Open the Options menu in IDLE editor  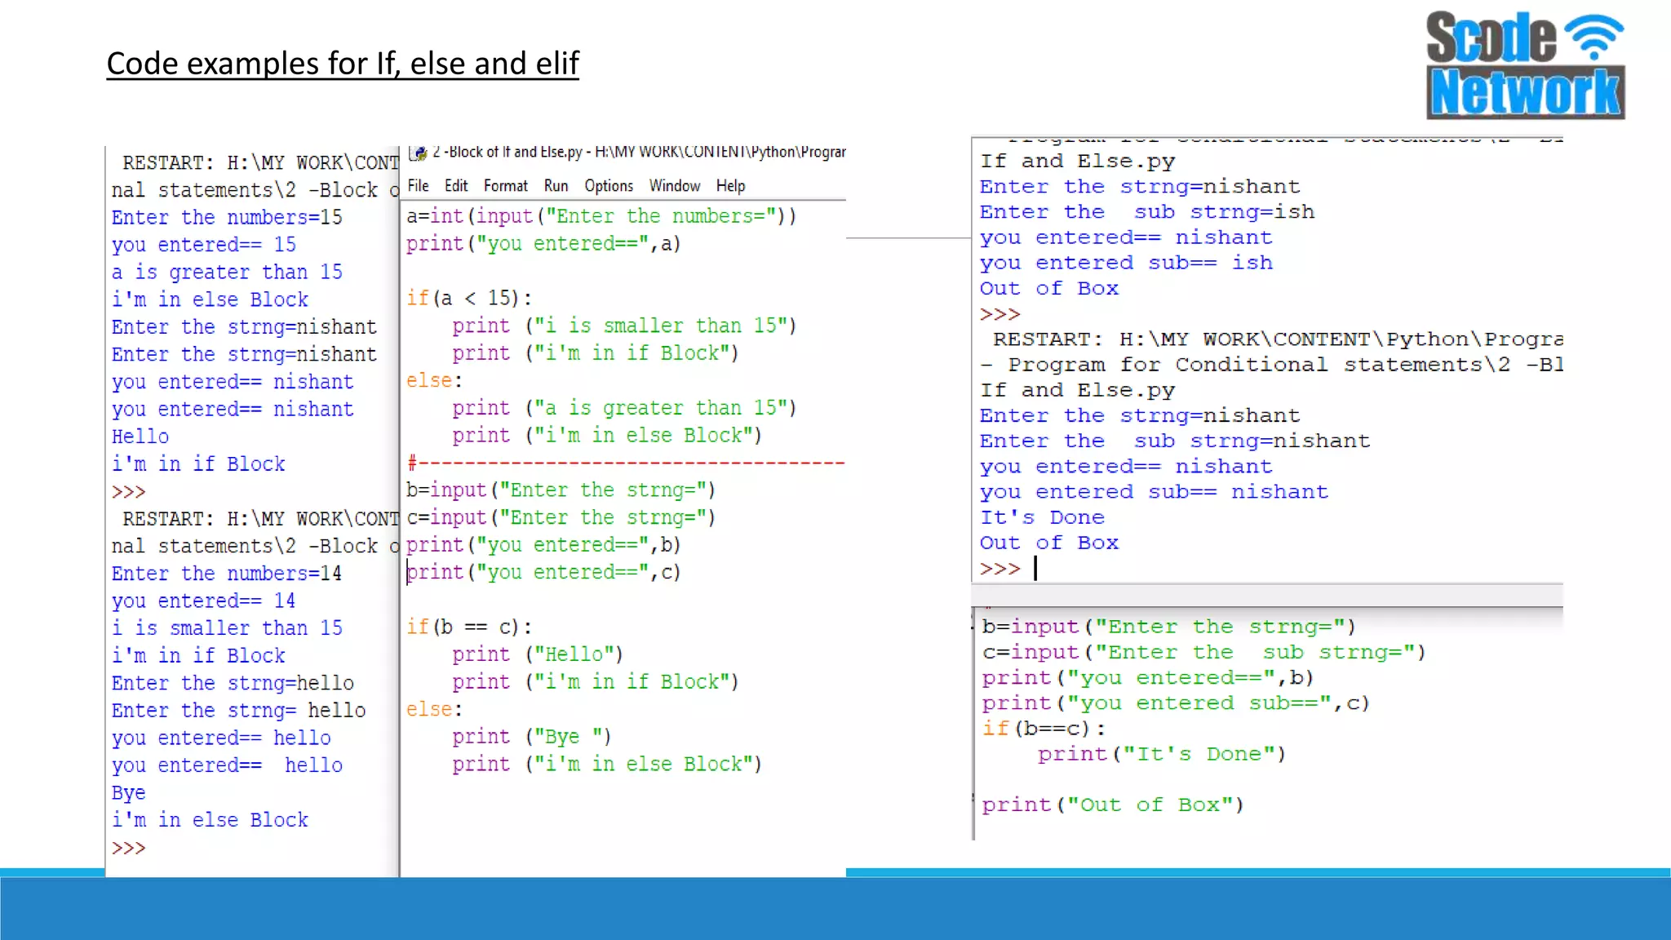click(x=609, y=186)
